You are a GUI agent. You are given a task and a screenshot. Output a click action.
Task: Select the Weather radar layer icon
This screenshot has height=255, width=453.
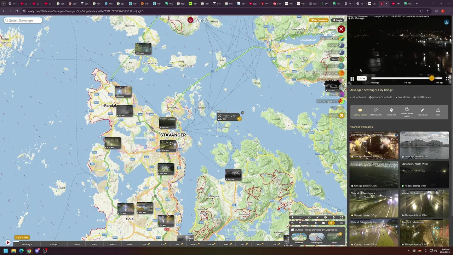(x=341, y=38)
